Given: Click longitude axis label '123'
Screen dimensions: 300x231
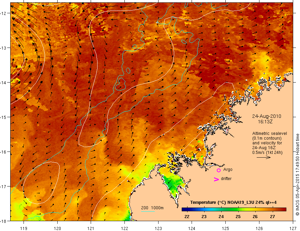Looking at the screenshot, I should click(x=158, y=228).
